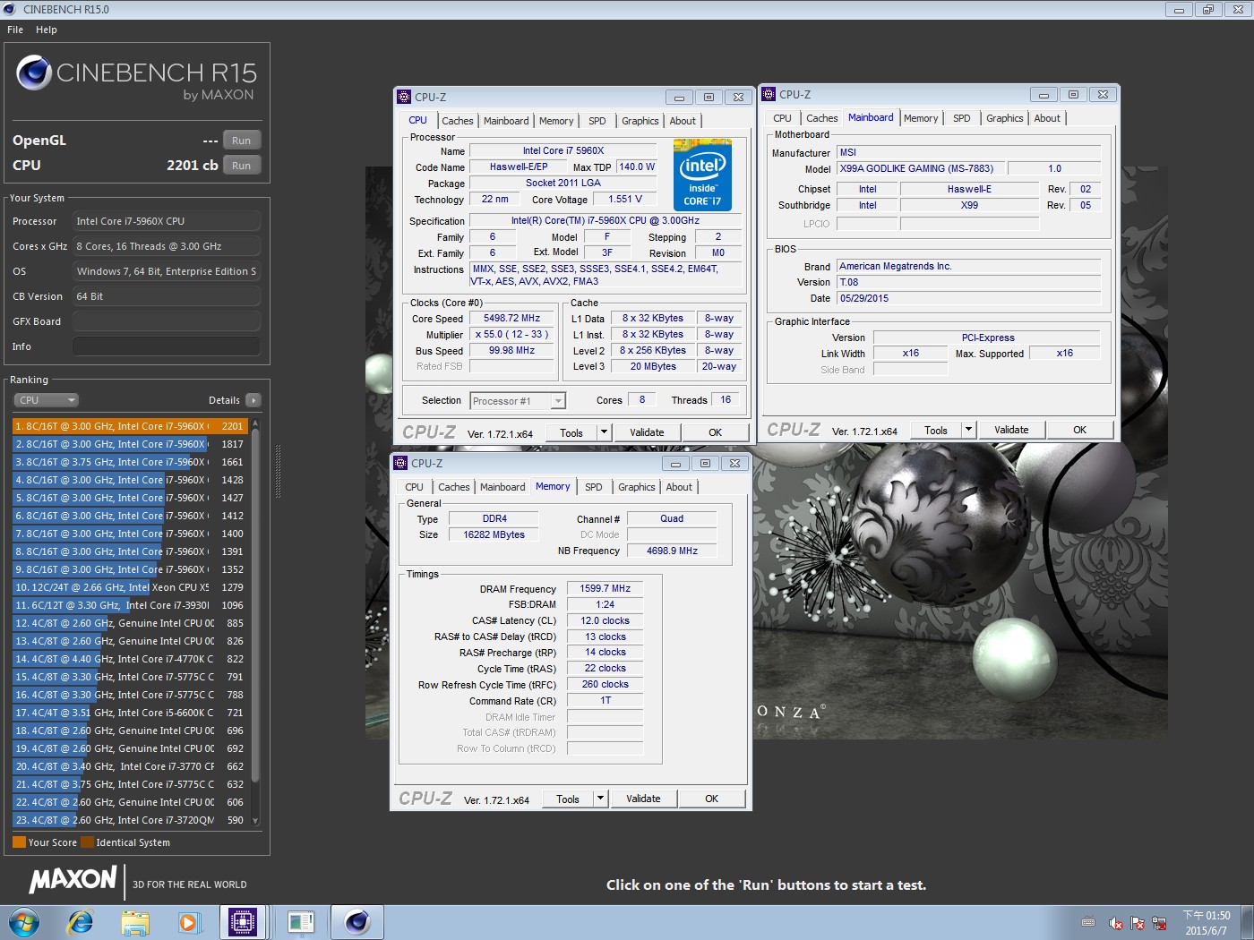1254x940 pixels.
Task: Click the Info input field
Action: [x=167, y=346]
